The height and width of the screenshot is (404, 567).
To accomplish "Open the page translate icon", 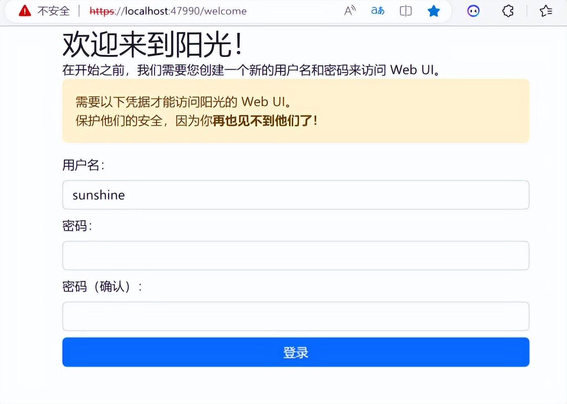I will click(378, 11).
